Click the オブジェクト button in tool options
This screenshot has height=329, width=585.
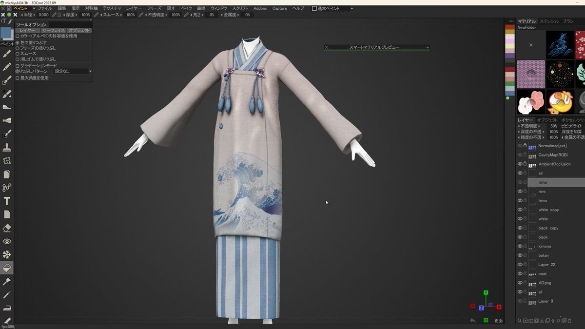pyautogui.click(x=79, y=30)
